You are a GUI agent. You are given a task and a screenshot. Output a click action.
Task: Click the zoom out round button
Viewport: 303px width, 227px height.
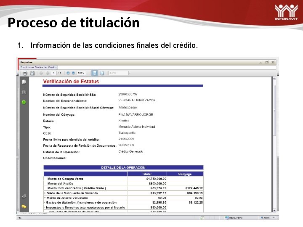tap(68, 73)
